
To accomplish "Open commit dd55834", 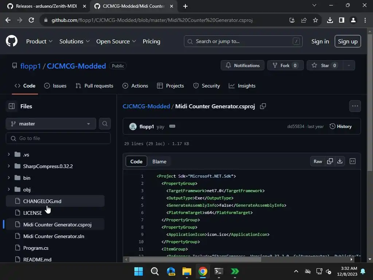I will click(x=296, y=127).
